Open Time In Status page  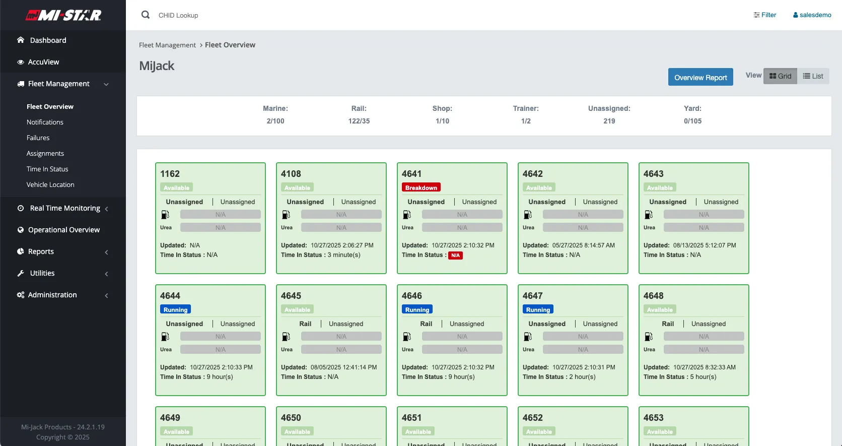47,169
